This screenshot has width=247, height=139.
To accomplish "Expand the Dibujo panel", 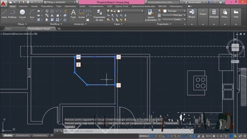I will [22, 24].
